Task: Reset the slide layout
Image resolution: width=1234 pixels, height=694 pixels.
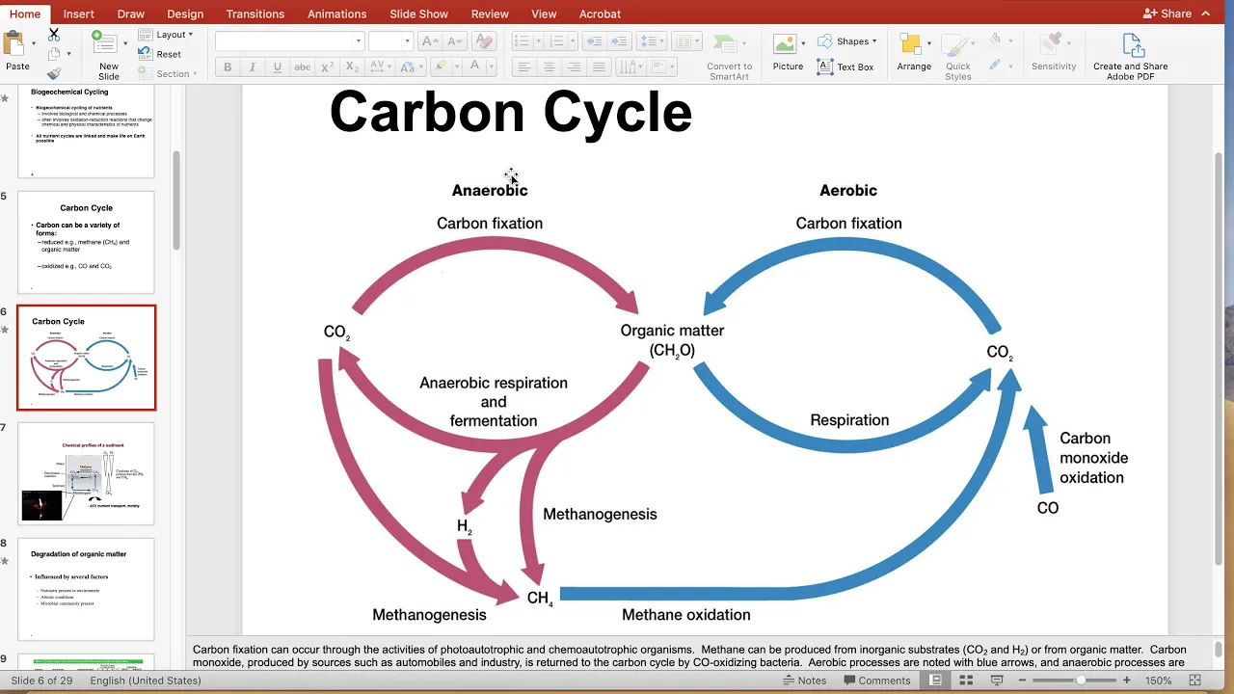Action: (x=160, y=54)
